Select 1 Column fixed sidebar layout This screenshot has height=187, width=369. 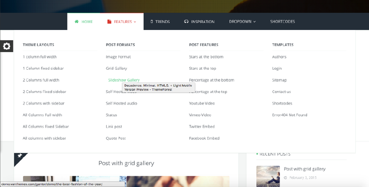43,68
